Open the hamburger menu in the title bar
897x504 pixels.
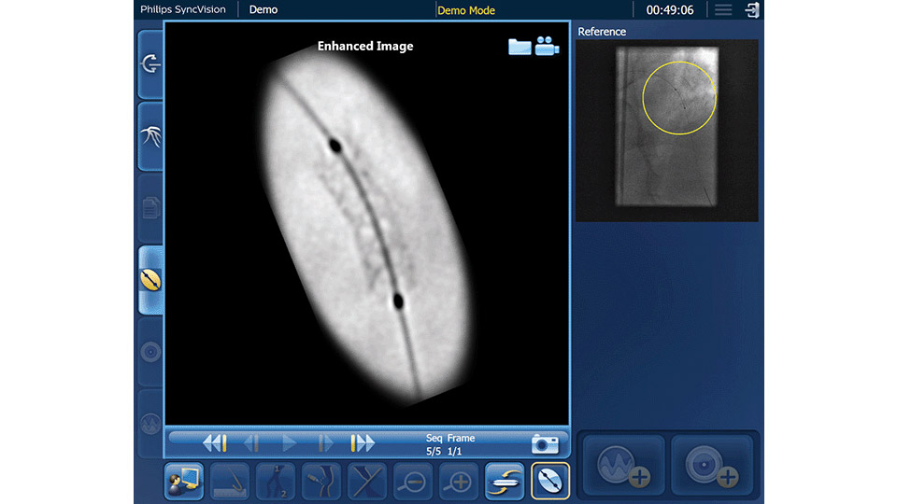pos(722,10)
